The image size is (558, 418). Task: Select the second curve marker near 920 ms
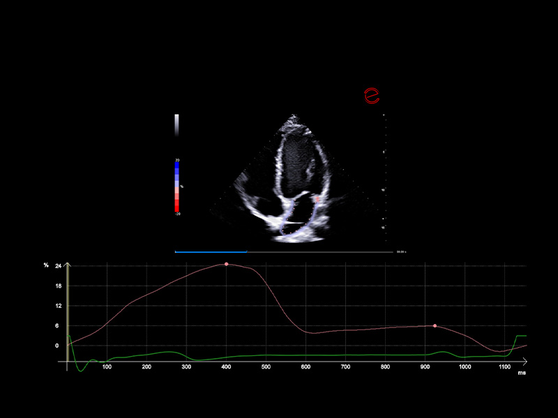pos(435,326)
